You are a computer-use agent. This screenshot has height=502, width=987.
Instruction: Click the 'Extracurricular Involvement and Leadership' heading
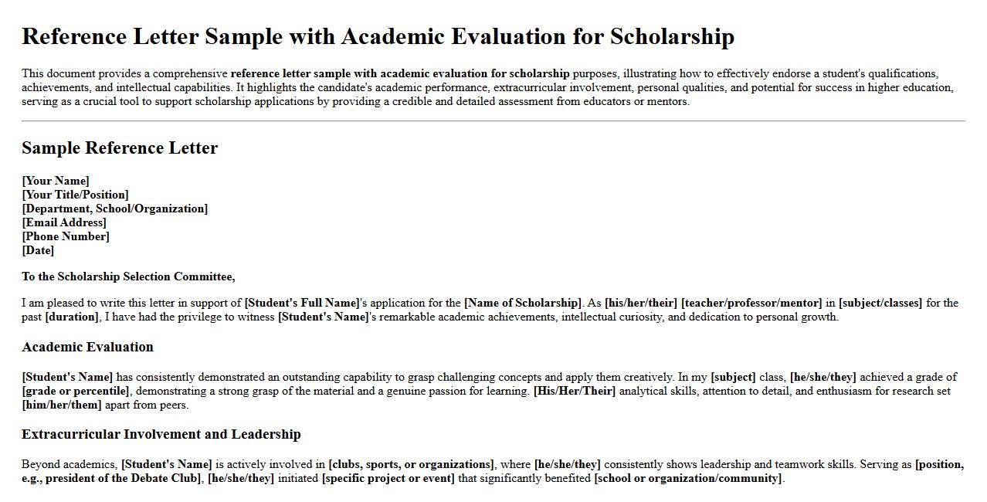click(161, 434)
